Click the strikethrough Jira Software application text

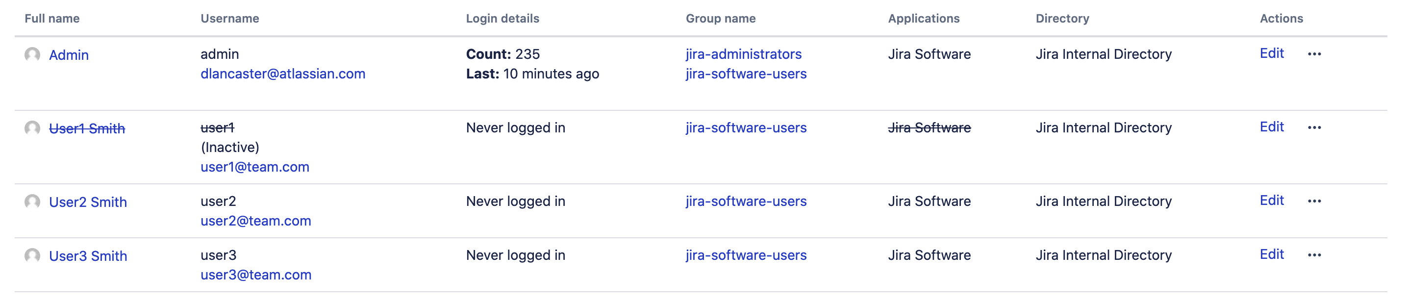[x=930, y=128]
